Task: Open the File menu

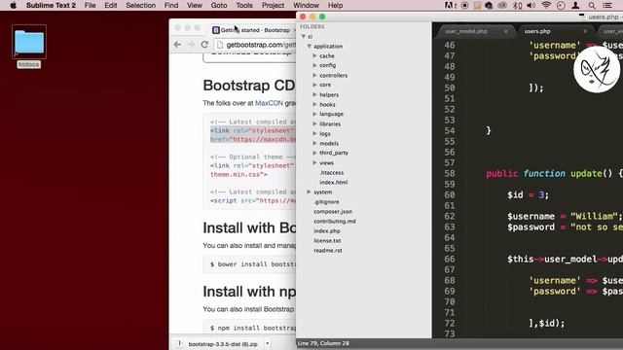Action: click(91, 6)
